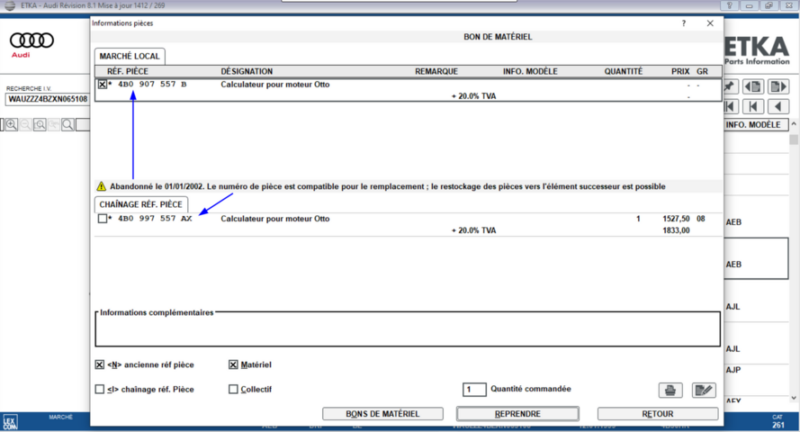Click the scrollbar thumb in right list

pos(794,139)
